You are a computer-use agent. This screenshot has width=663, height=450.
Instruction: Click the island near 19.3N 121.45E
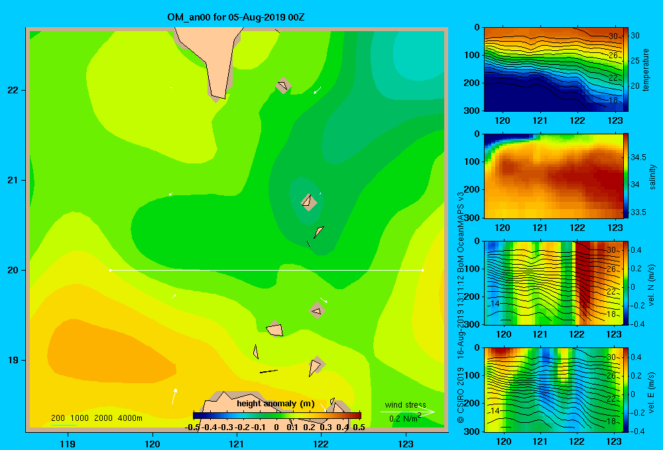click(x=275, y=329)
